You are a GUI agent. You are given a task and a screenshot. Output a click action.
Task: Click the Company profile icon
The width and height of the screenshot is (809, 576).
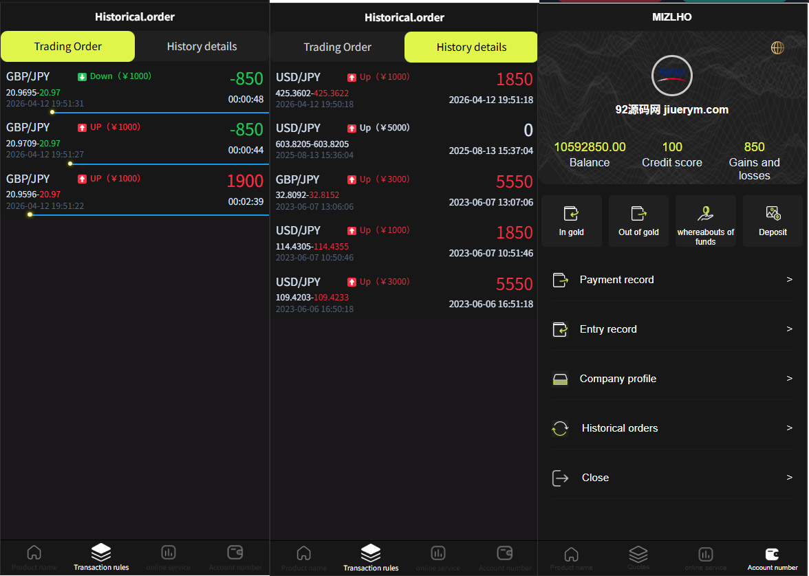click(561, 379)
